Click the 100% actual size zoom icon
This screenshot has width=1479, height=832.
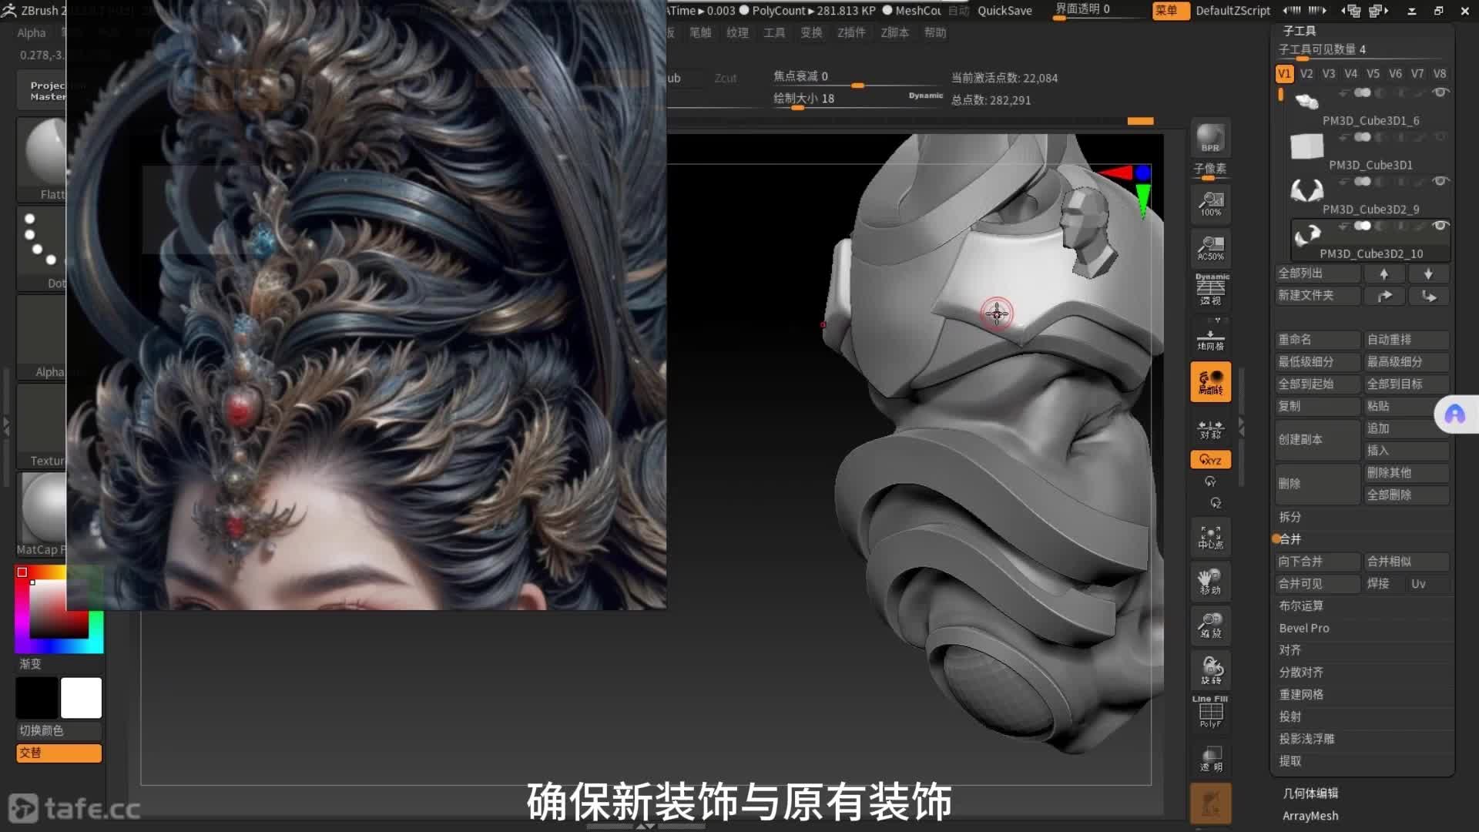pyautogui.click(x=1210, y=204)
